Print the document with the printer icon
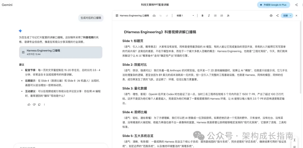Viewport: 303px width, 148px height. (271, 16)
